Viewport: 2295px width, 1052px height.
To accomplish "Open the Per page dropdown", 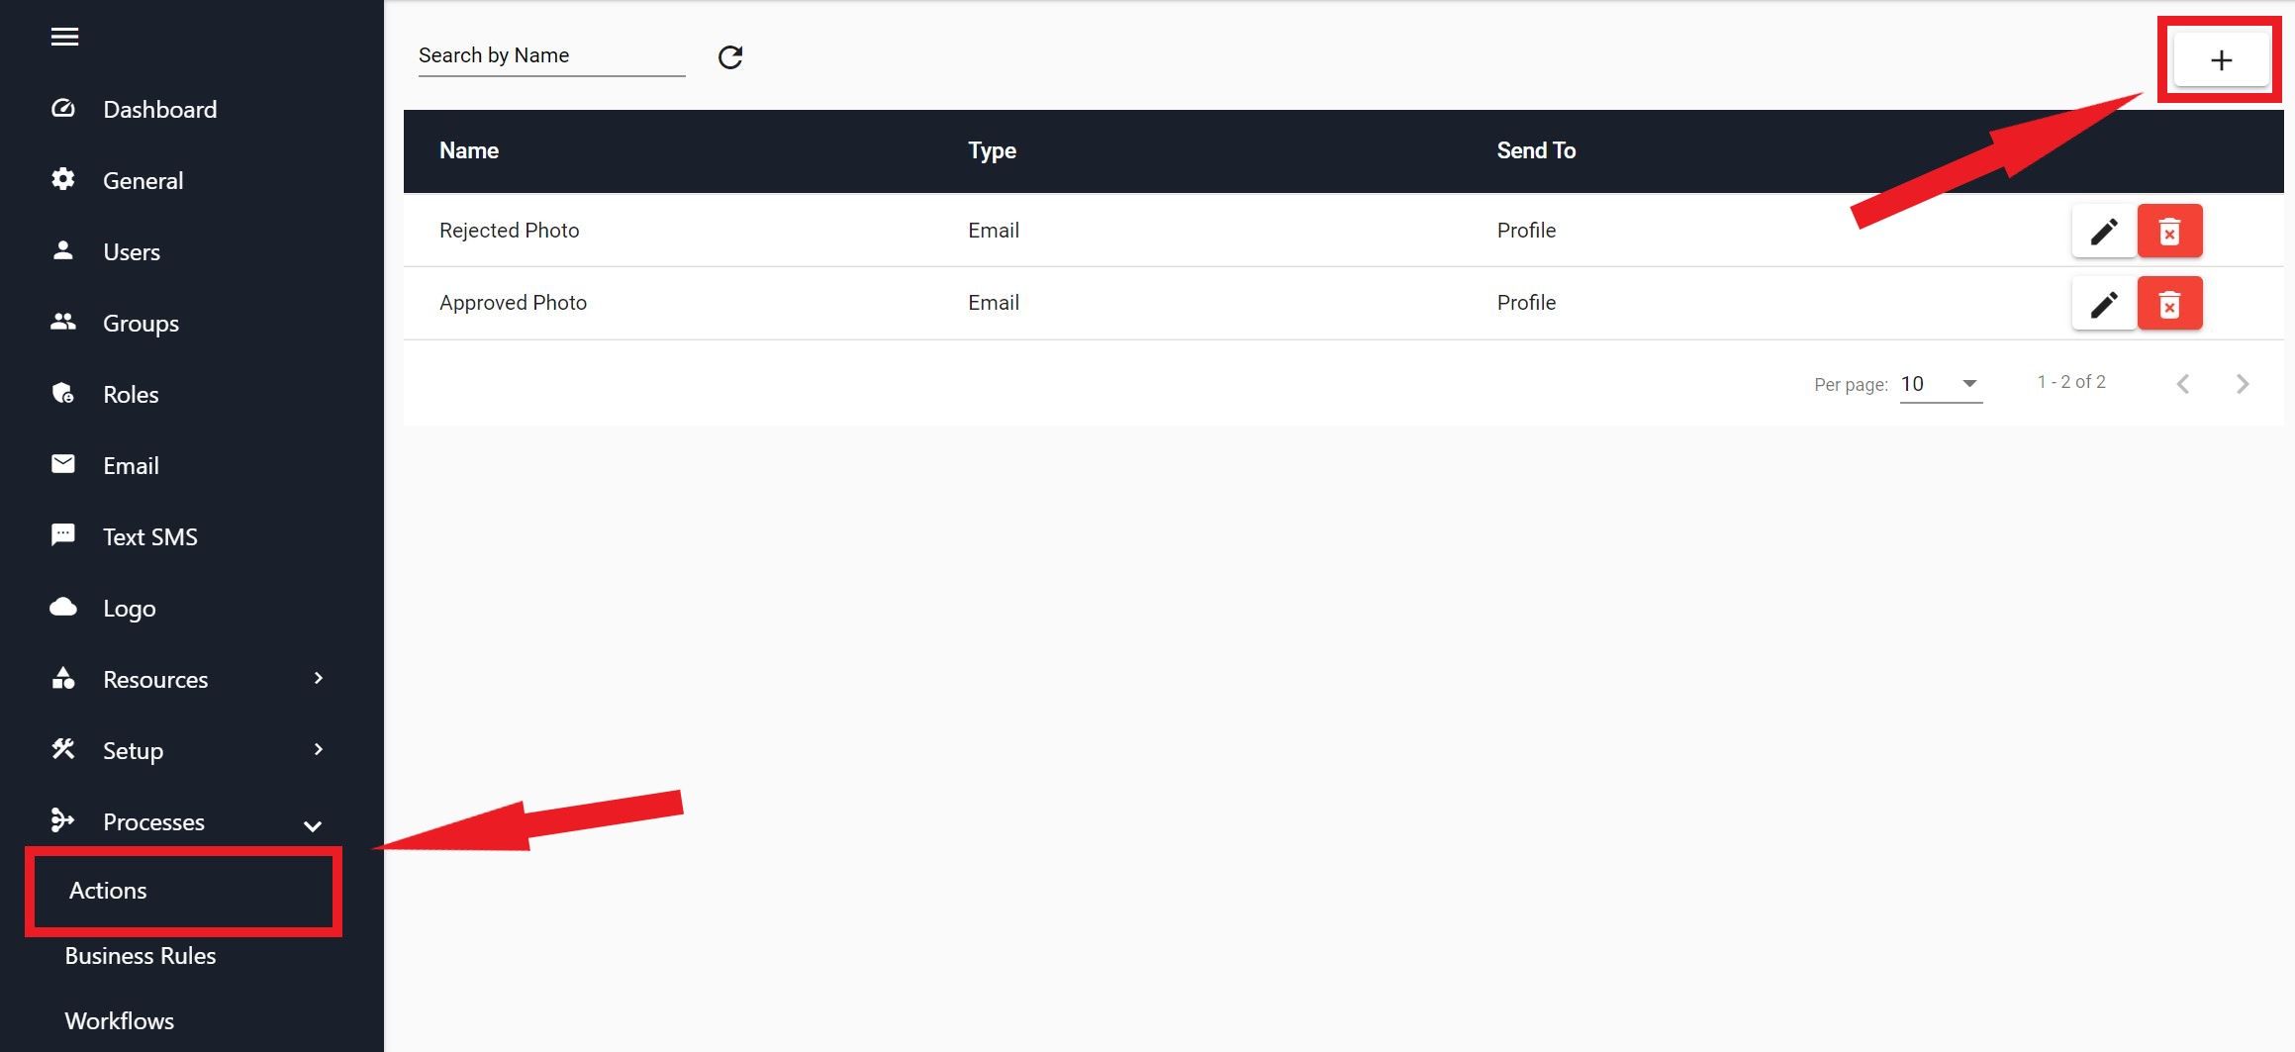I will 1941,384.
